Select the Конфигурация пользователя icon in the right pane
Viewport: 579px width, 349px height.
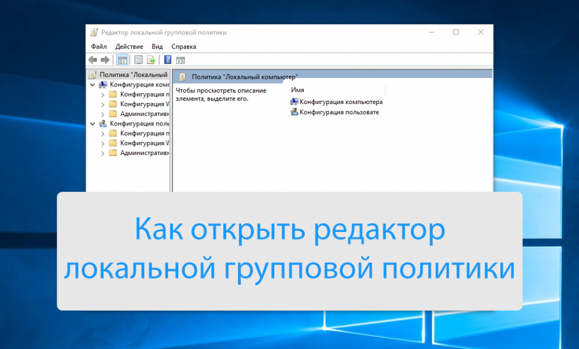295,112
